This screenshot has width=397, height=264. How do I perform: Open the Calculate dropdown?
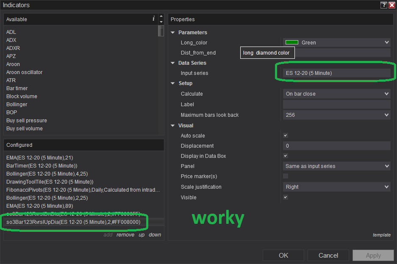pyautogui.click(x=337, y=94)
